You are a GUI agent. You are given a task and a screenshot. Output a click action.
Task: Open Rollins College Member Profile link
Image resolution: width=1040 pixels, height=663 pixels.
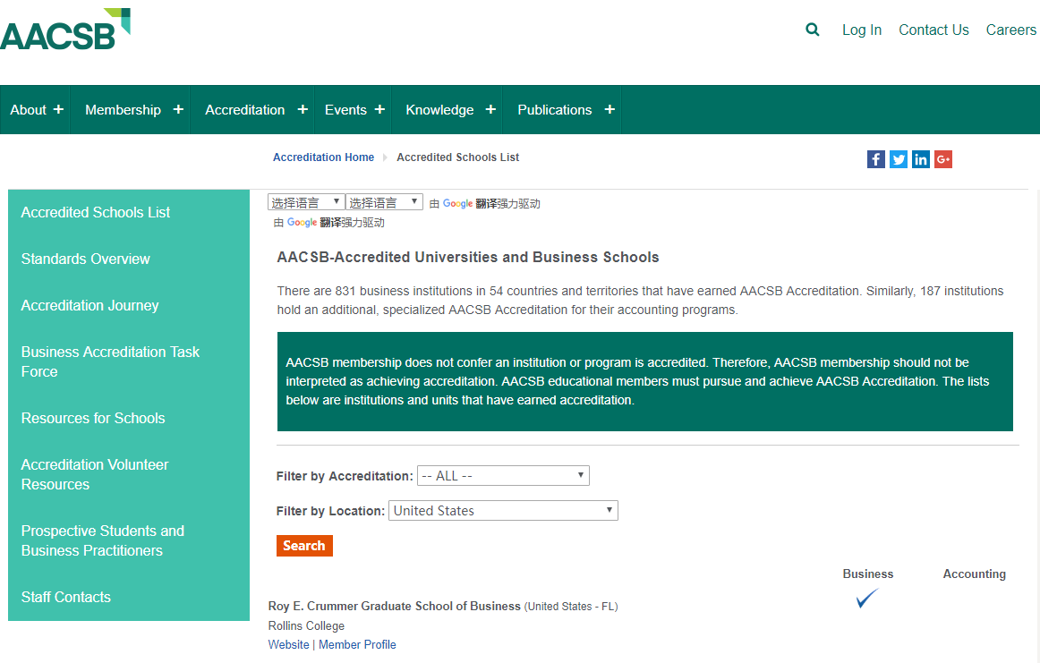click(357, 644)
